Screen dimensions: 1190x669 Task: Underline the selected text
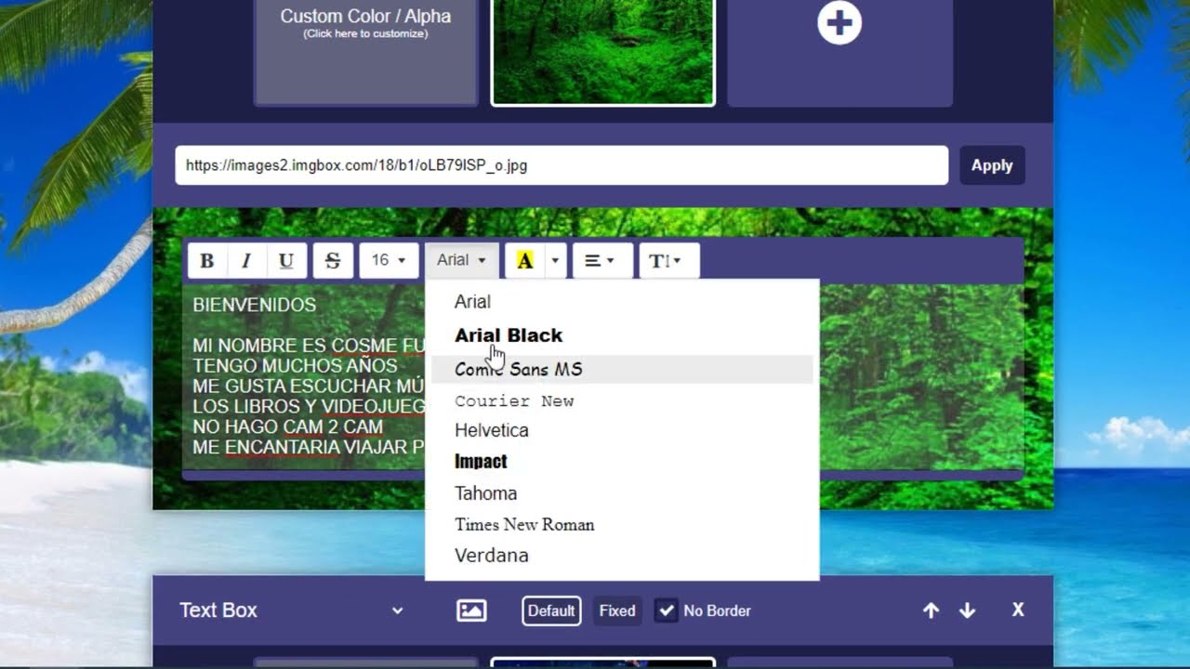[286, 261]
